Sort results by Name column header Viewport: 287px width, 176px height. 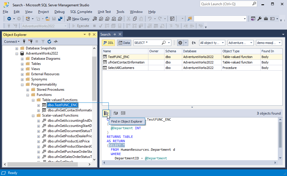125,51
